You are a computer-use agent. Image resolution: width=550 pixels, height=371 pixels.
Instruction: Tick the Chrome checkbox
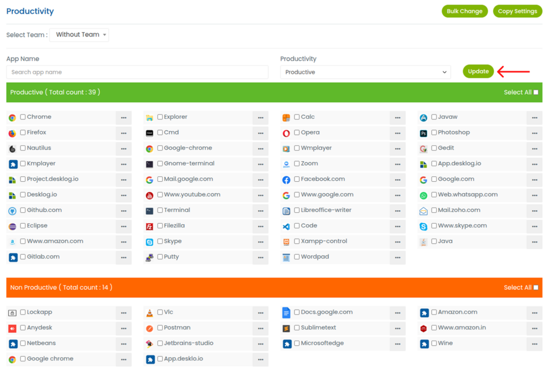23,117
